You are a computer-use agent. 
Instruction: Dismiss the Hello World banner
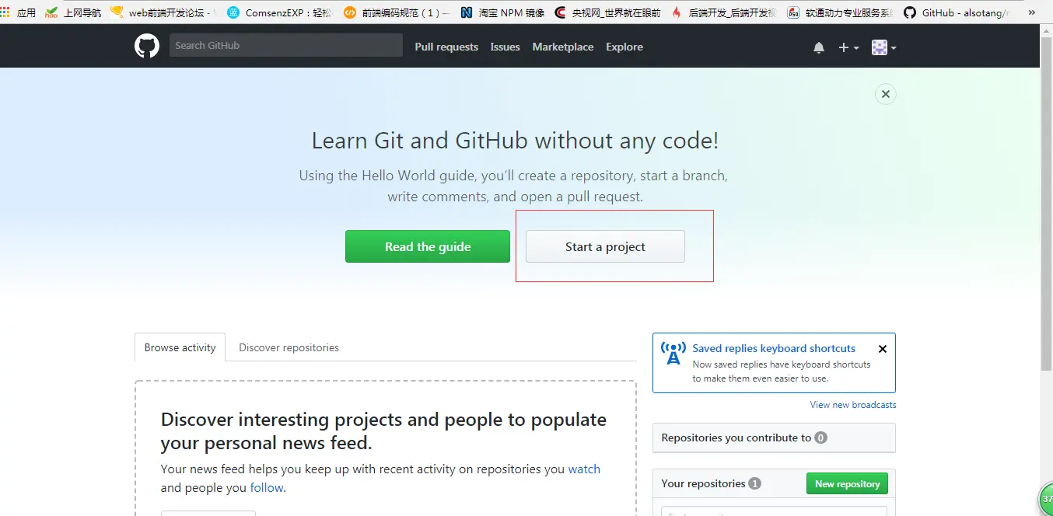885,94
